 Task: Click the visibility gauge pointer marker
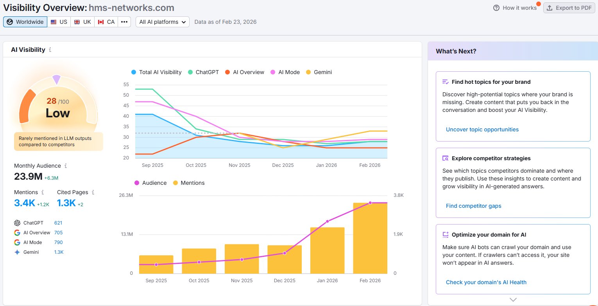click(x=56, y=79)
